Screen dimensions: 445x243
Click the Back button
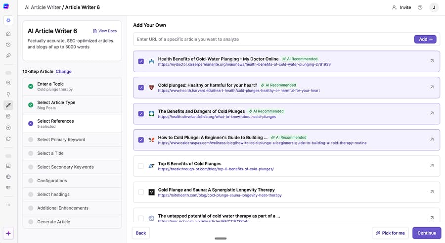pyautogui.click(x=141, y=233)
